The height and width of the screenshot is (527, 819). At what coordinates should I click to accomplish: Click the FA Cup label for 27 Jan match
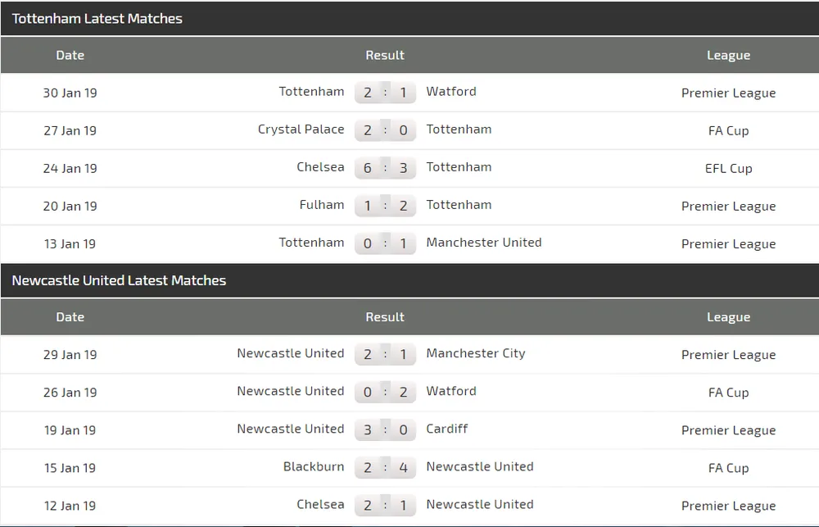[728, 130]
